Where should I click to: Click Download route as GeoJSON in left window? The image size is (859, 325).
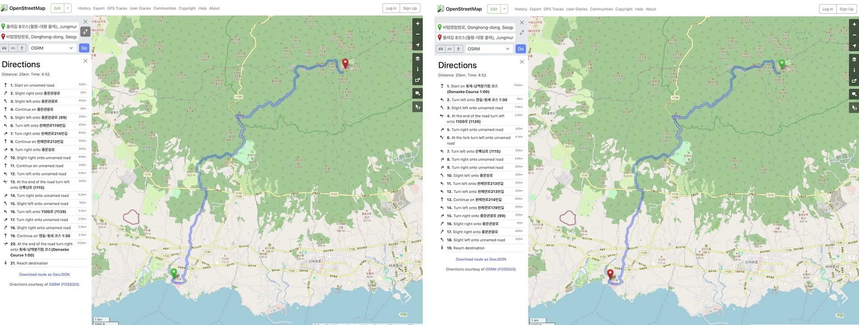tap(44, 275)
